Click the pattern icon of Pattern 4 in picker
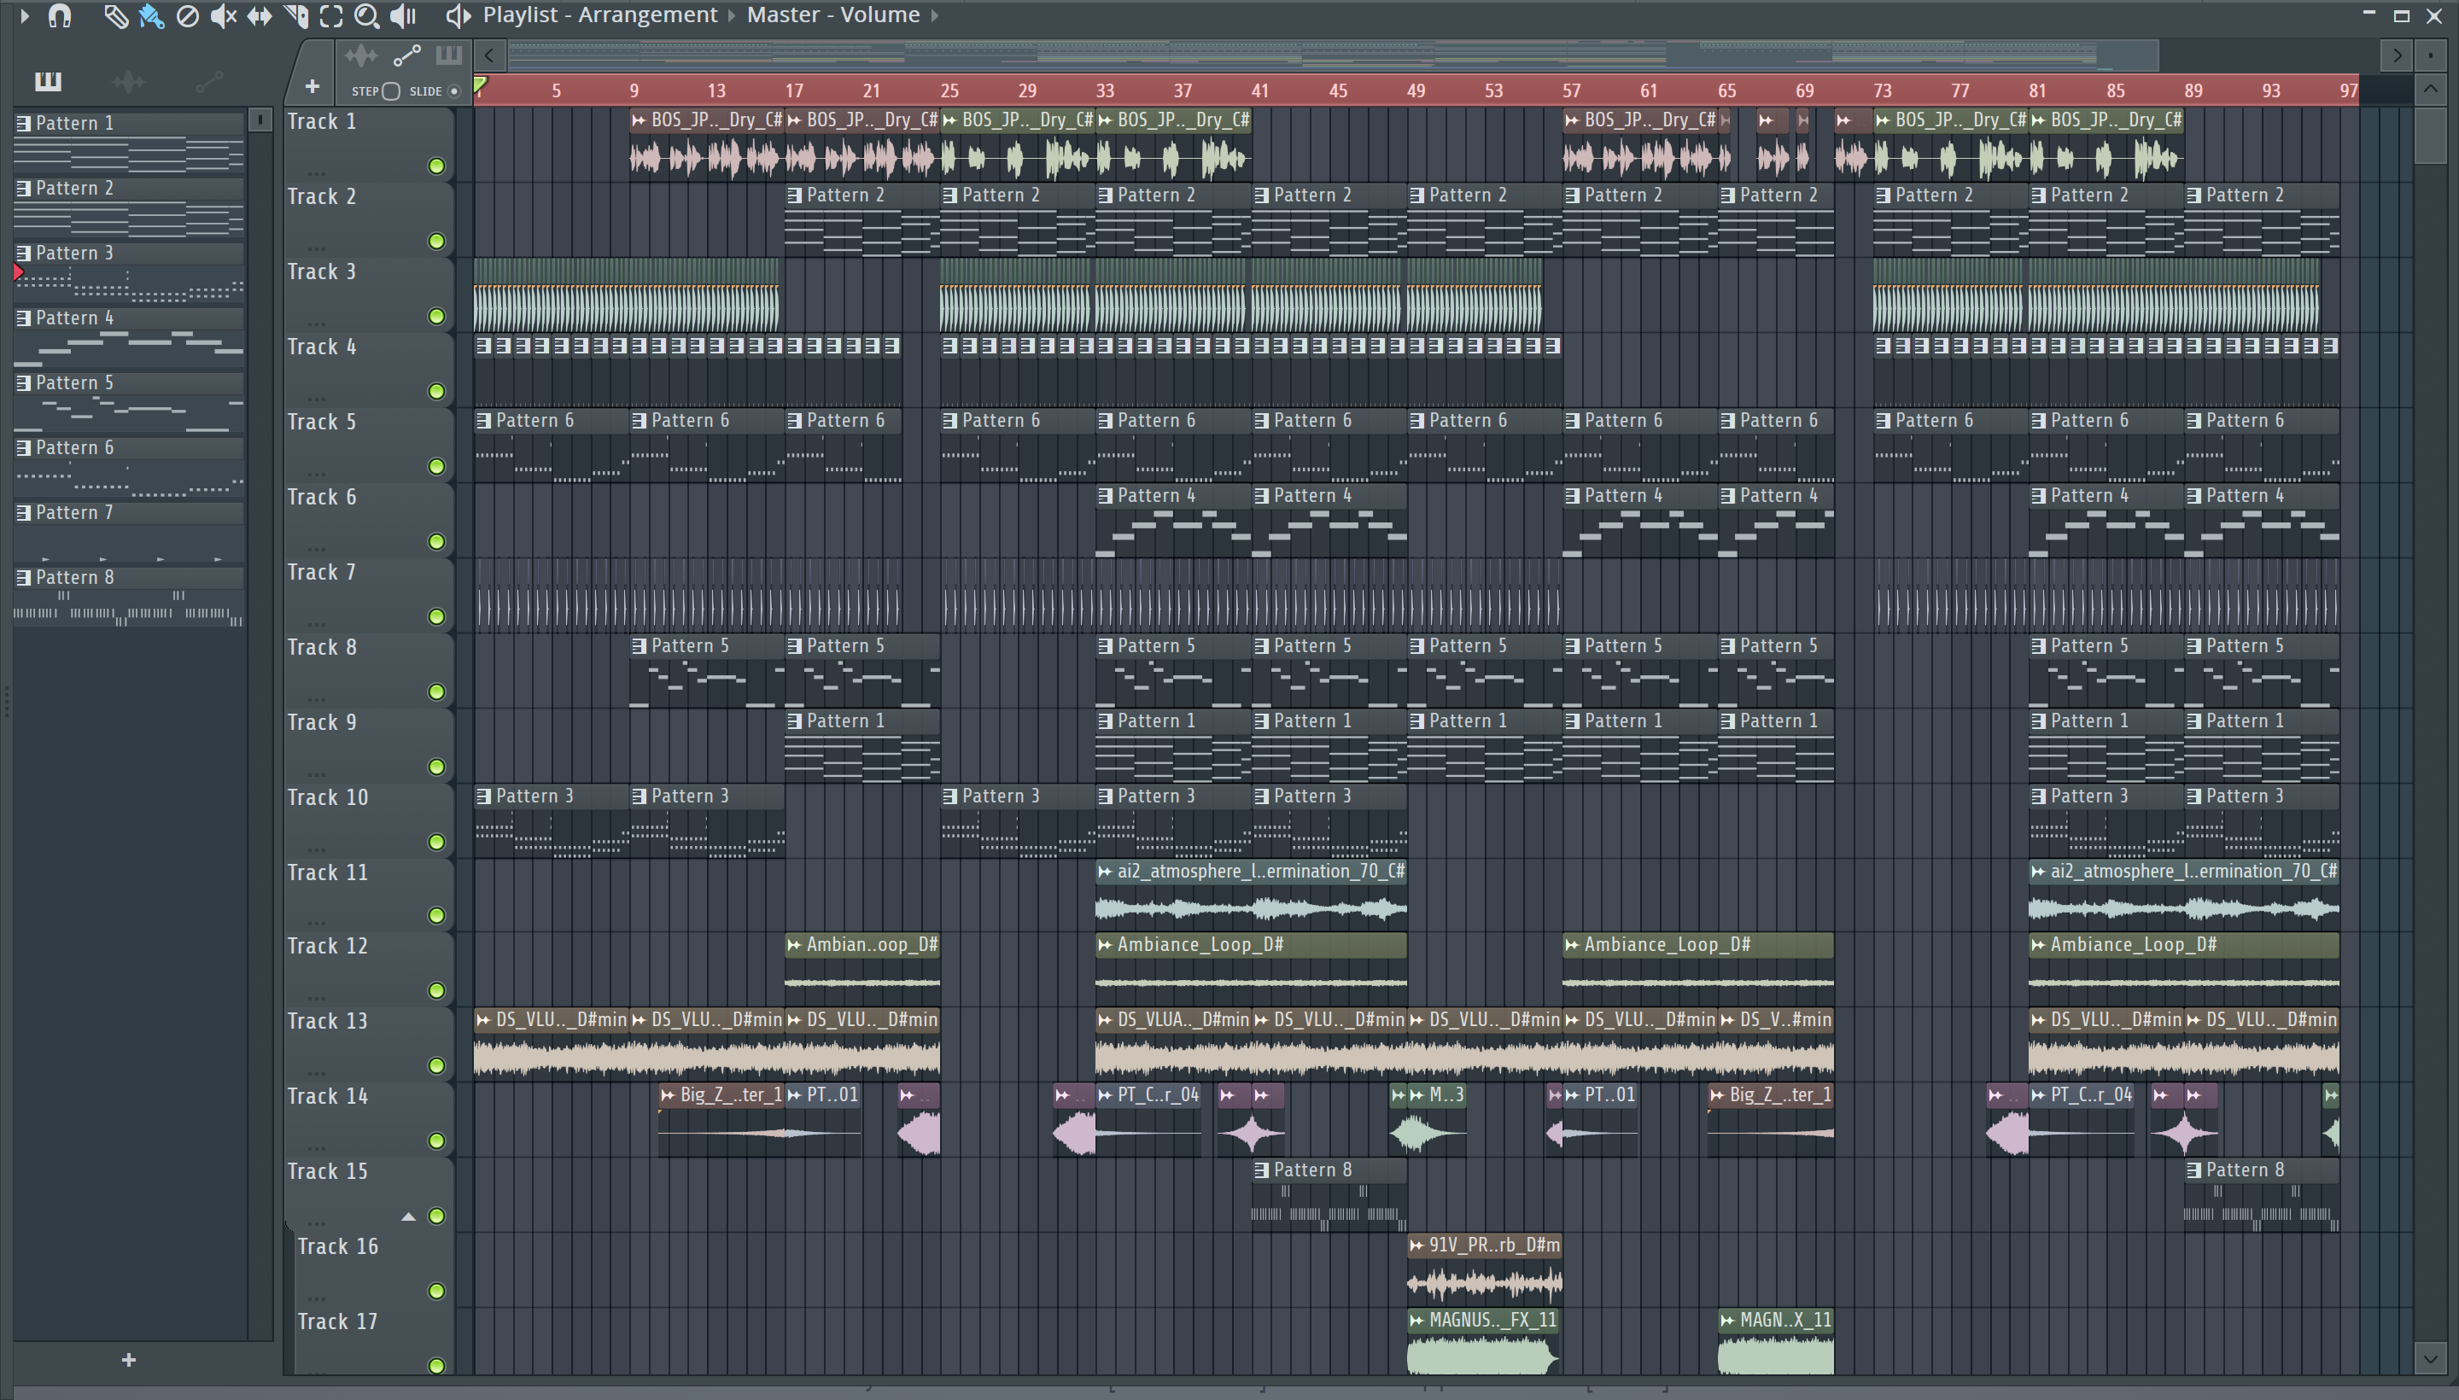This screenshot has width=2459, height=1400. click(x=23, y=318)
